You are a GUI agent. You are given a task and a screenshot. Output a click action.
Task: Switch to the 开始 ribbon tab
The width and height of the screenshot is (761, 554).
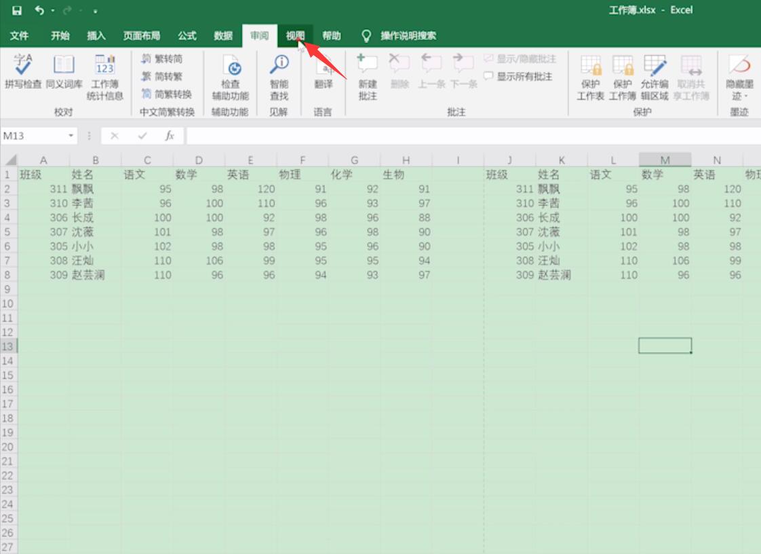tap(60, 35)
